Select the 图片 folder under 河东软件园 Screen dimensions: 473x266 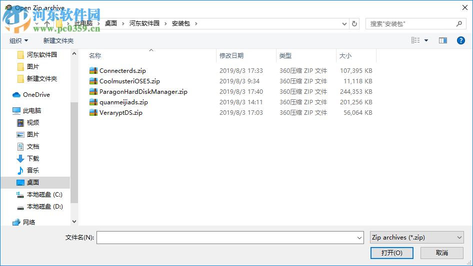click(33, 67)
